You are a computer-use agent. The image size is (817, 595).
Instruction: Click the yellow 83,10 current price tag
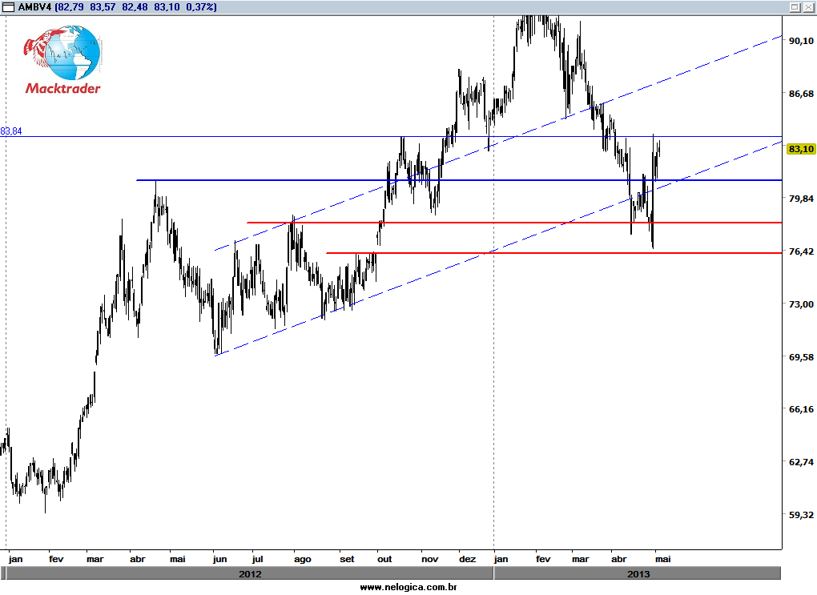click(x=801, y=149)
